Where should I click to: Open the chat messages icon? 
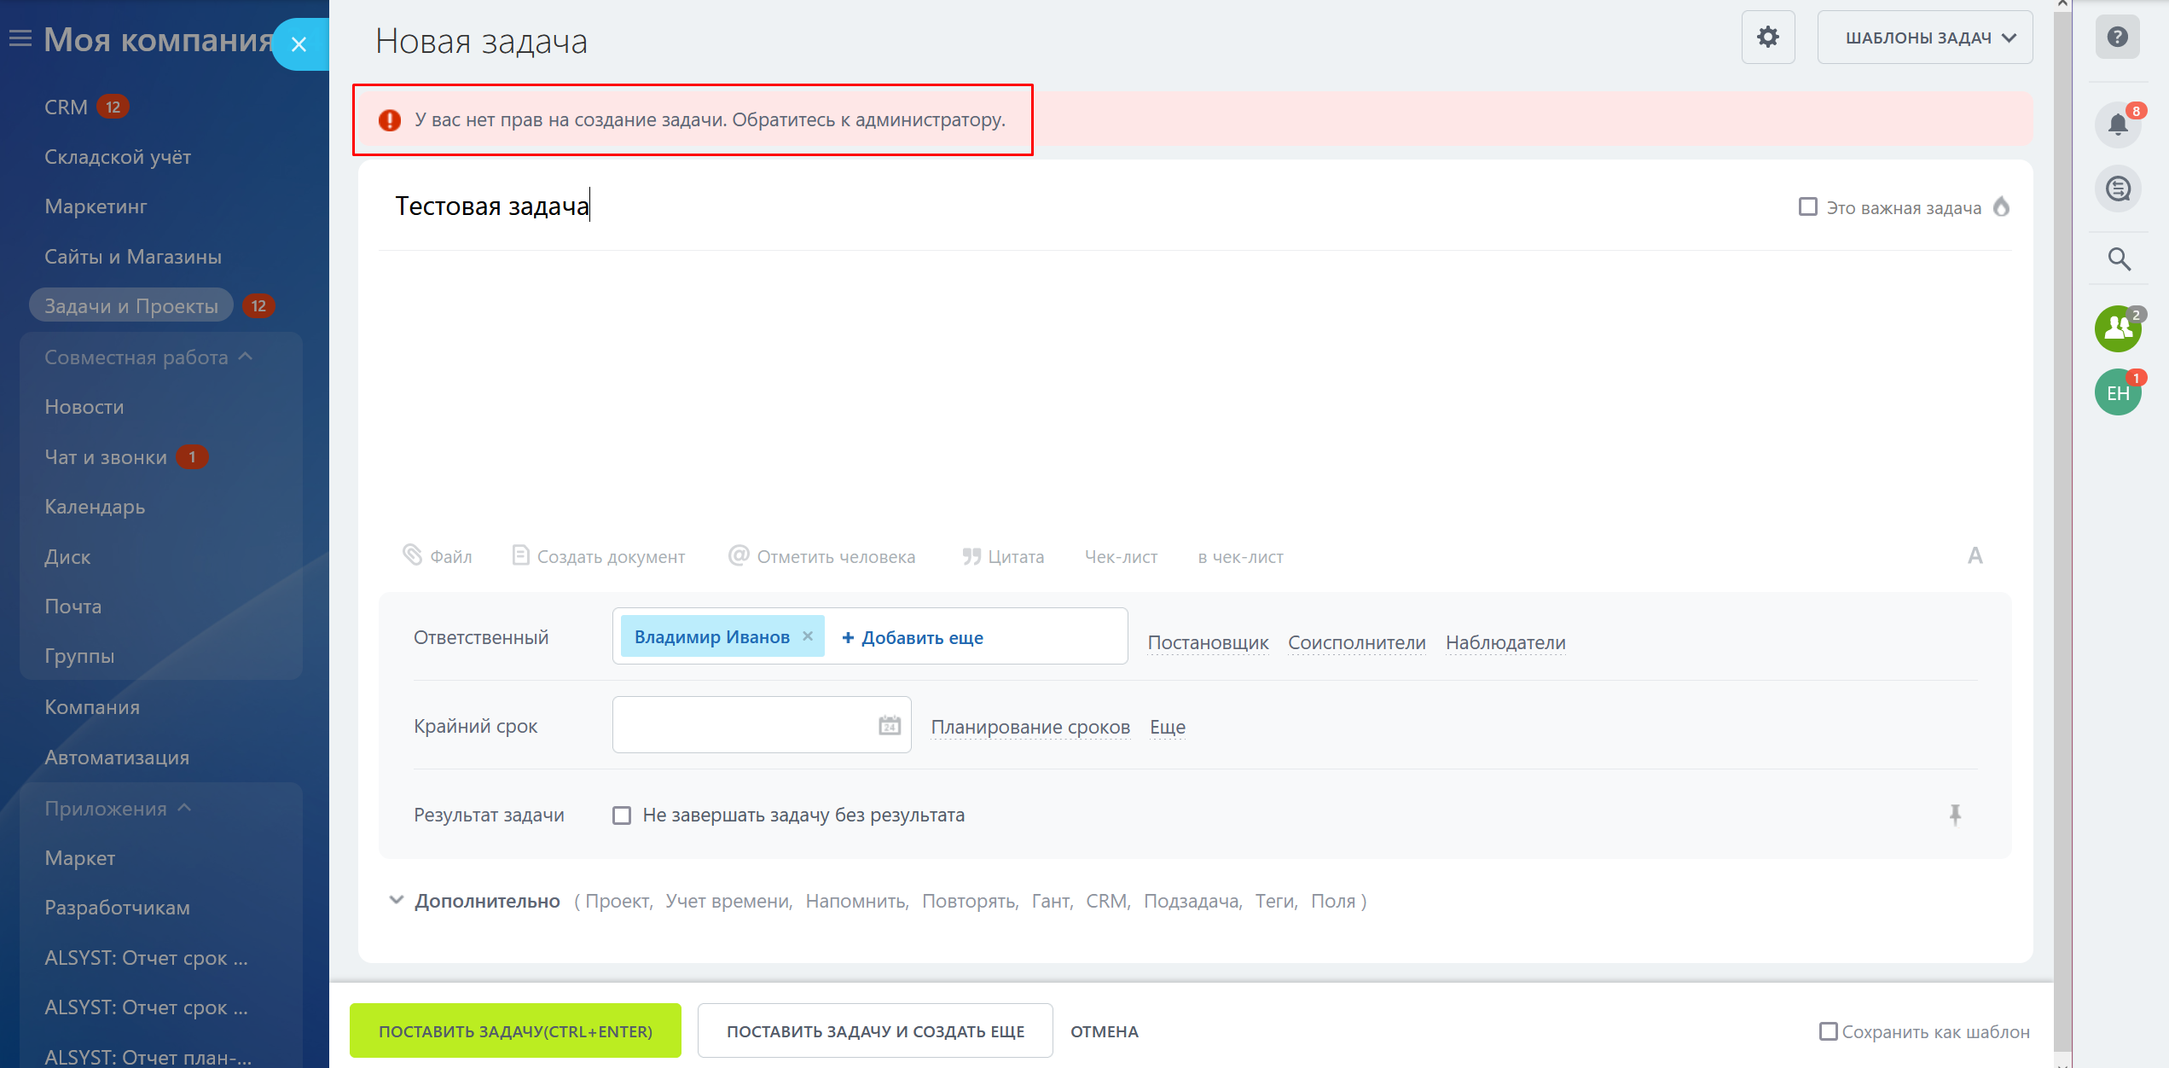(2117, 189)
